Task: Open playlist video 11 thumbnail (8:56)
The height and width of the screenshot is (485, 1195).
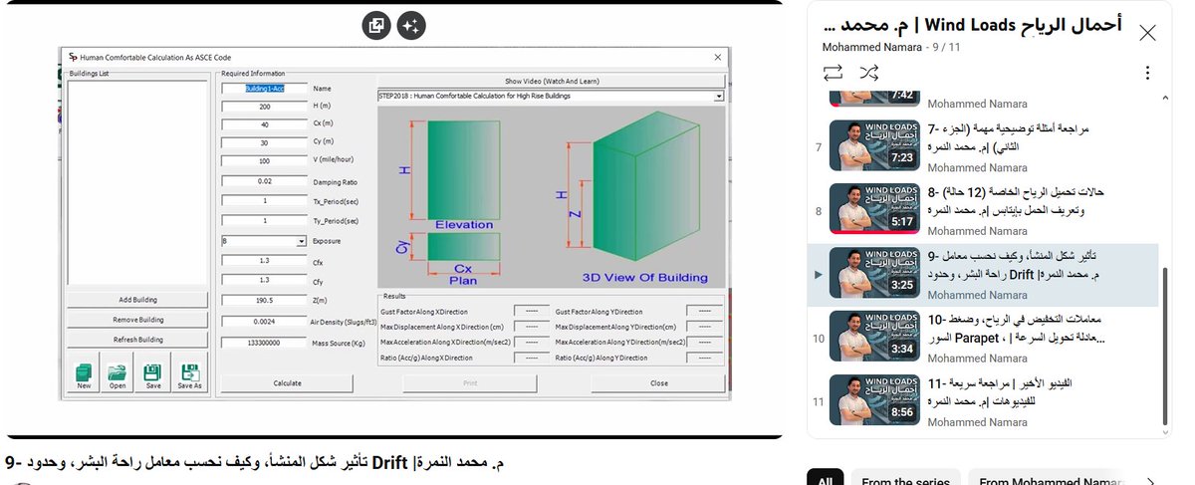Action: (875, 399)
